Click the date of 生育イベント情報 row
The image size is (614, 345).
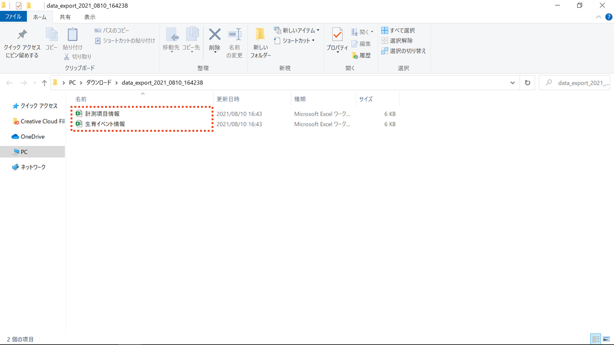(239, 124)
